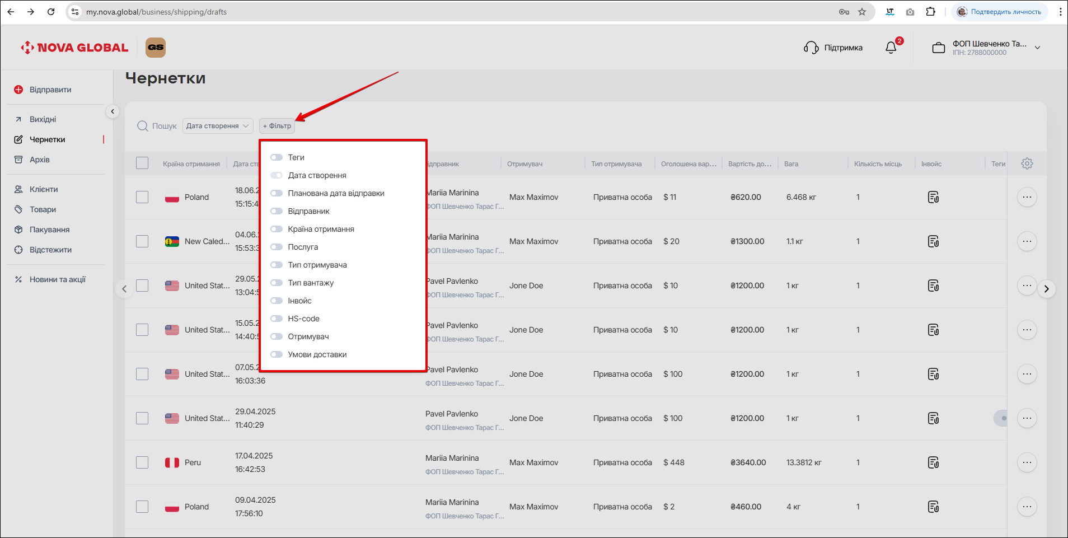Open Підтримка link
Image resolution: width=1068 pixels, height=538 pixels.
(x=843, y=48)
